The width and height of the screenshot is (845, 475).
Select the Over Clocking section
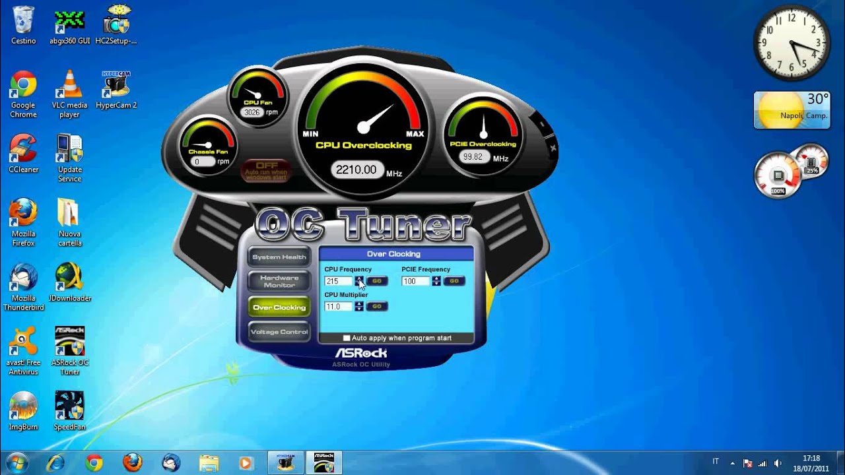[279, 307]
